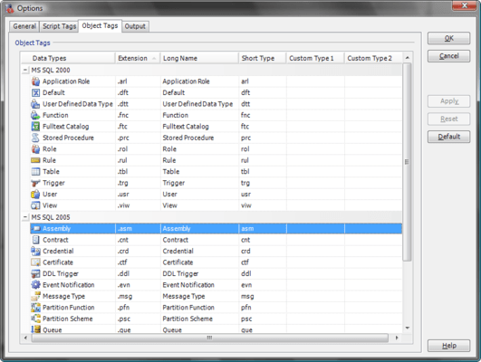The width and height of the screenshot is (481, 362).
Task: Click the vertical scrollbar thumb
Action: click(407, 162)
